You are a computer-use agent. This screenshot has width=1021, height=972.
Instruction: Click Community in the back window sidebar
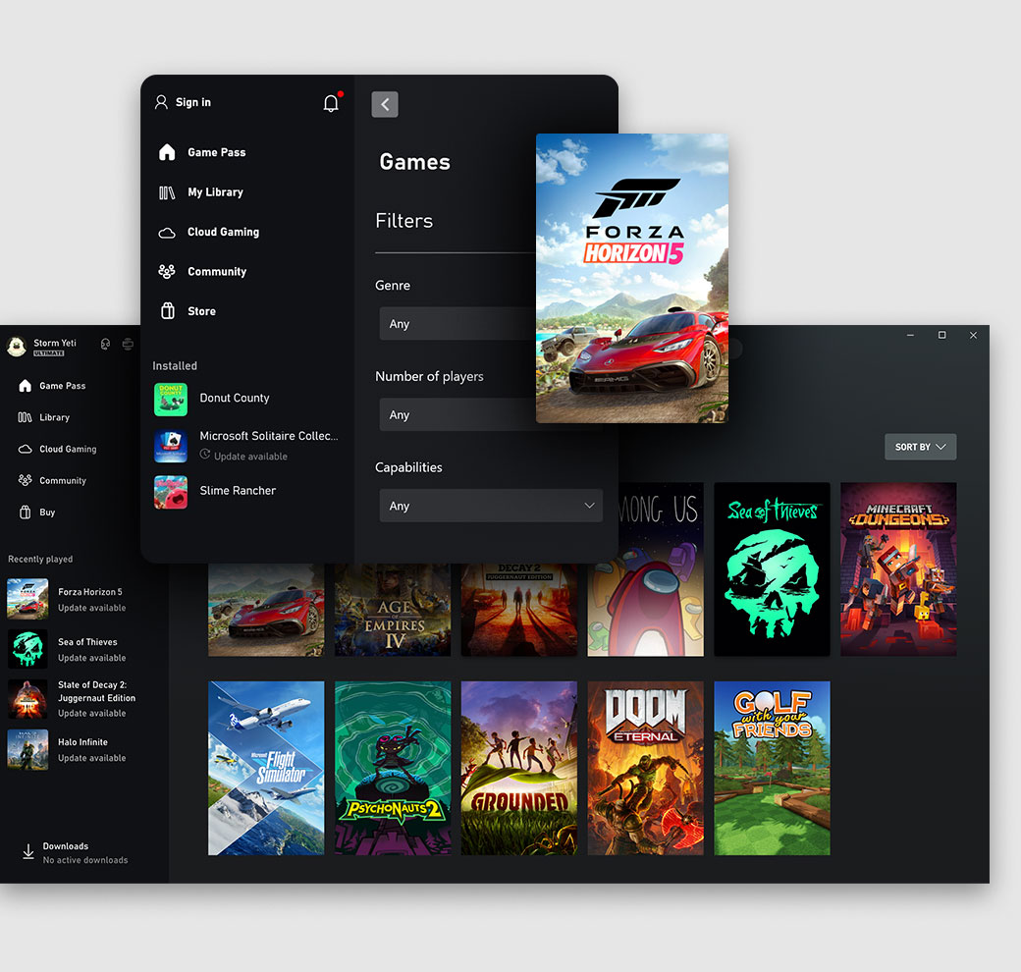(x=63, y=481)
